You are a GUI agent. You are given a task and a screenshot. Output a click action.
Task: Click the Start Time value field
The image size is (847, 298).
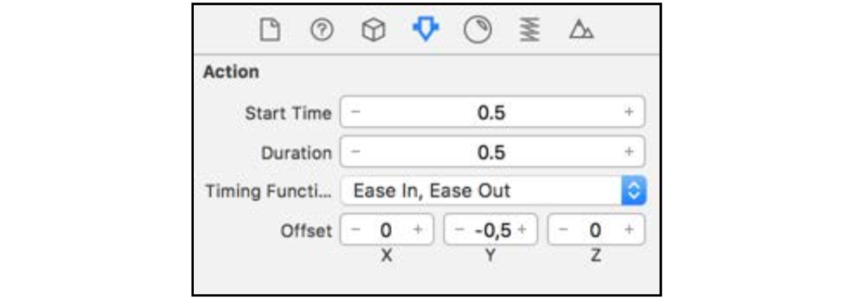coord(492,112)
